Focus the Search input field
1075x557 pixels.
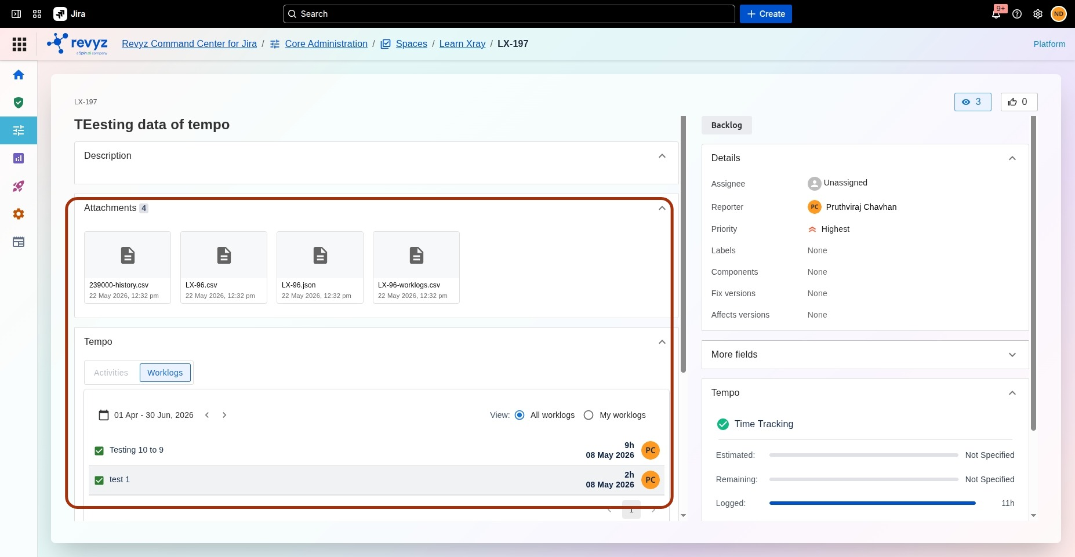pyautogui.click(x=509, y=14)
